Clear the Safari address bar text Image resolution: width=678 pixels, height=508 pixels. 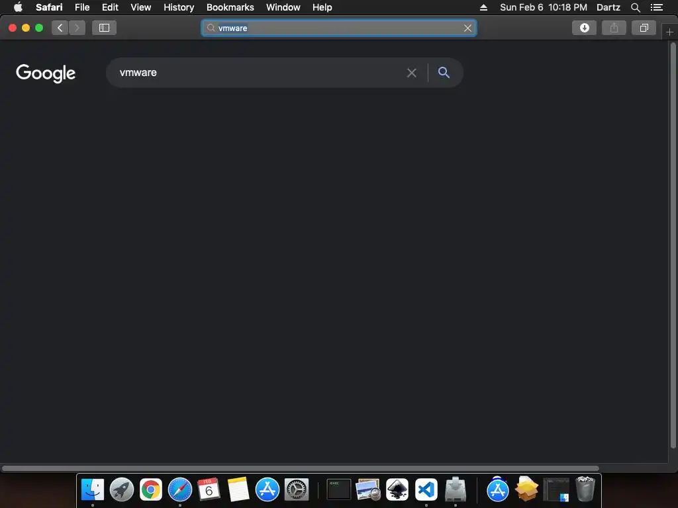(x=467, y=28)
